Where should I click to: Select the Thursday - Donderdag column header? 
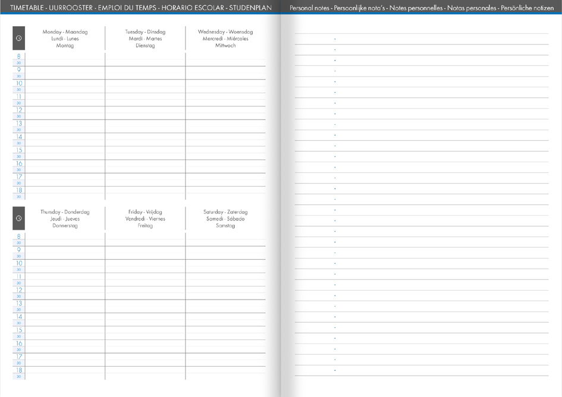65,219
